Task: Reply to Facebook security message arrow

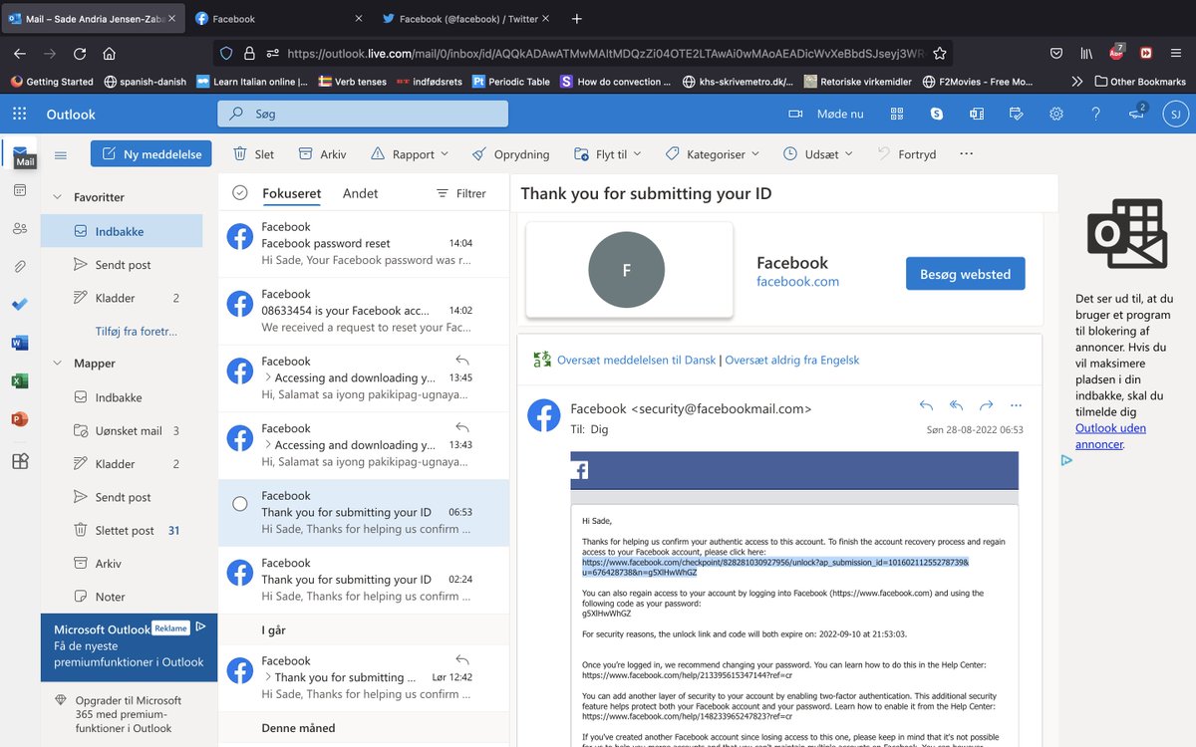Action: coord(926,405)
